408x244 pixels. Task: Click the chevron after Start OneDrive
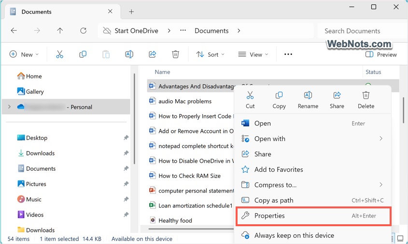click(x=169, y=31)
